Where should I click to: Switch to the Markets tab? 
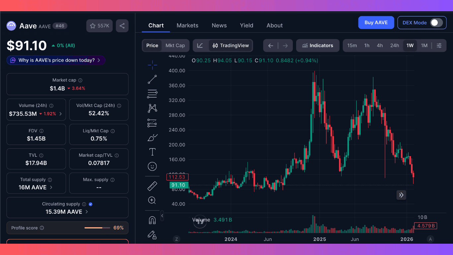click(187, 25)
